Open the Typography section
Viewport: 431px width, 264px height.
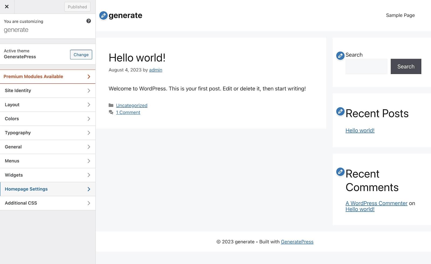tap(48, 133)
